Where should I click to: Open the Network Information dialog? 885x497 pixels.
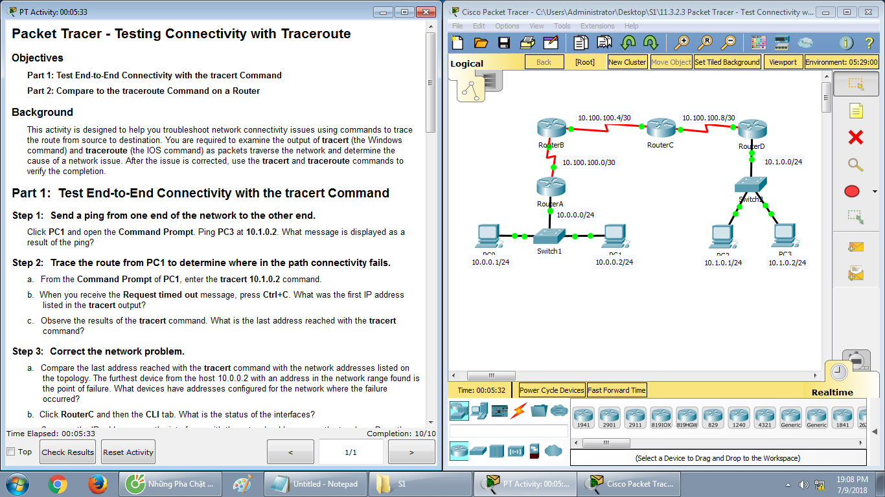[847, 43]
